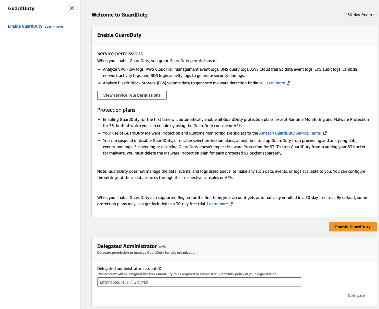Click the Welcome to GuardDuty heading
Image resolution: width=379 pixels, height=309 pixels.
tap(119, 15)
